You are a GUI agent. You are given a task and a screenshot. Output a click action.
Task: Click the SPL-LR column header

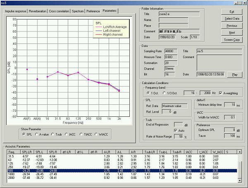click(27, 152)
